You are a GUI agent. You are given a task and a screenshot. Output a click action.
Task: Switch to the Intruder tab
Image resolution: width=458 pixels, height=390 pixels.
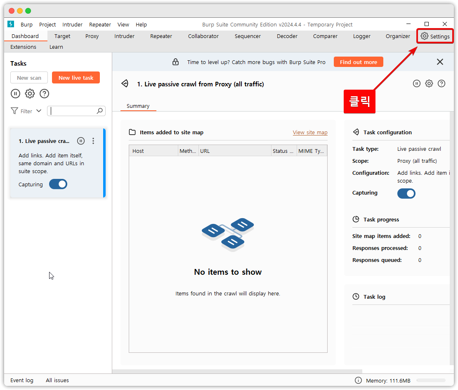pos(125,36)
